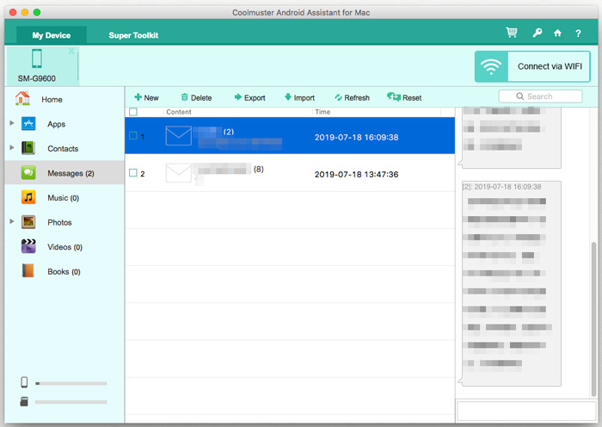602x427 pixels.
Task: Click the Home label in sidebar
Action: (52, 100)
